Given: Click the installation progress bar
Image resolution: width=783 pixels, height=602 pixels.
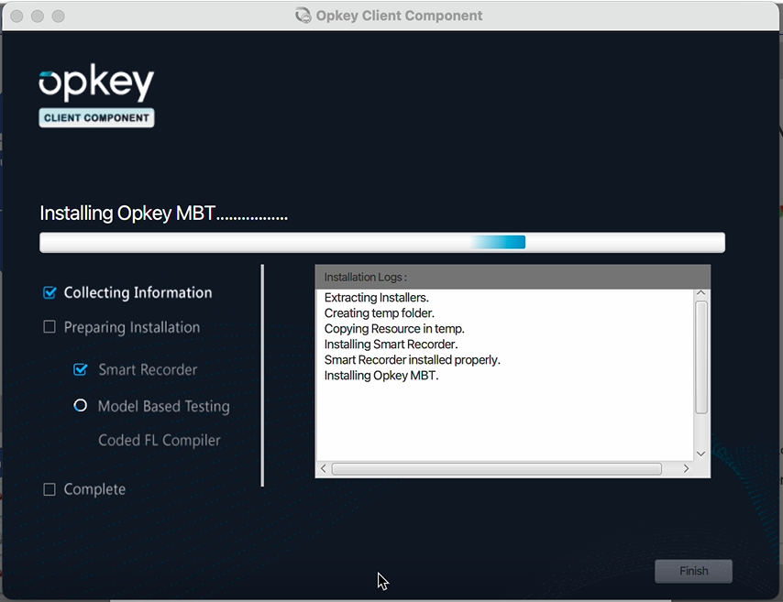Looking at the screenshot, I should point(382,243).
